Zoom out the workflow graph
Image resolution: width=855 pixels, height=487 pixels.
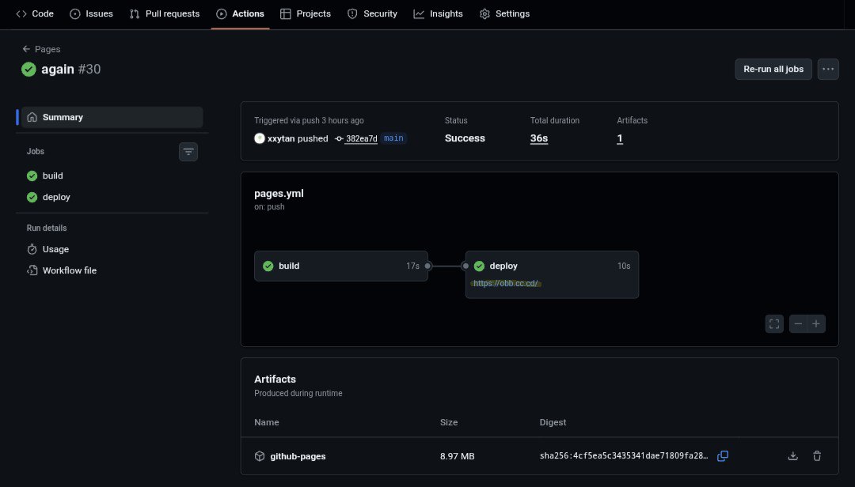pyautogui.click(x=798, y=323)
